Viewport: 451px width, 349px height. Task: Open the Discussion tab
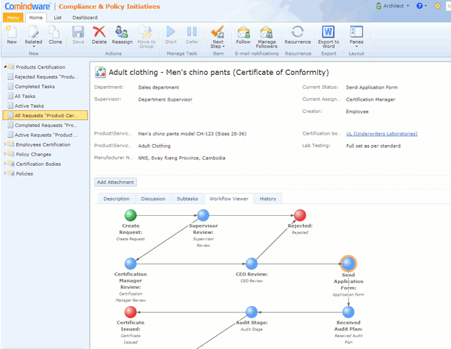click(x=153, y=198)
